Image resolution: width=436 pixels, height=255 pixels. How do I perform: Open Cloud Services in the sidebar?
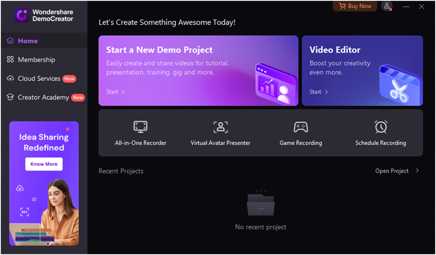click(44, 78)
